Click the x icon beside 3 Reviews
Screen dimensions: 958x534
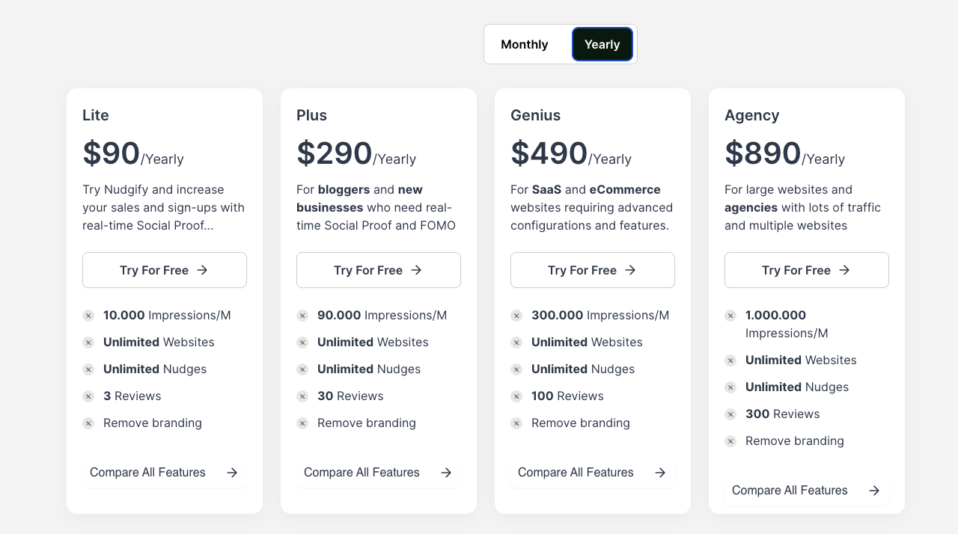coord(88,396)
